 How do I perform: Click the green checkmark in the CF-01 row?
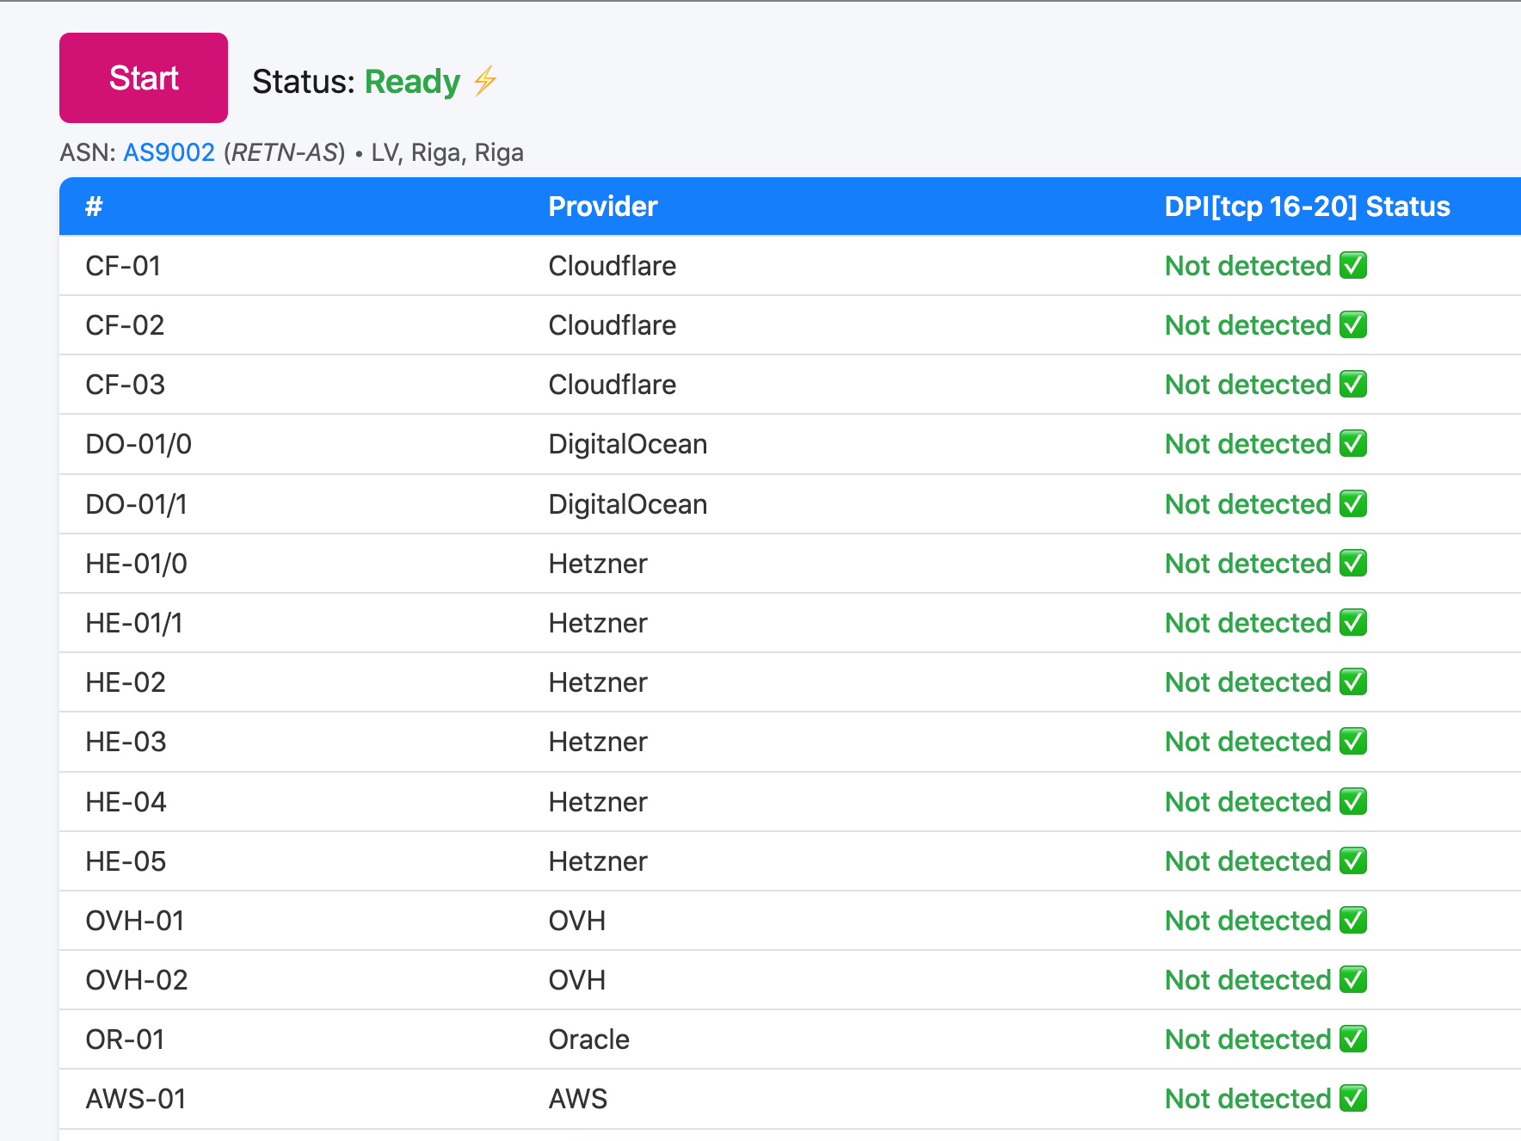click(x=1353, y=265)
